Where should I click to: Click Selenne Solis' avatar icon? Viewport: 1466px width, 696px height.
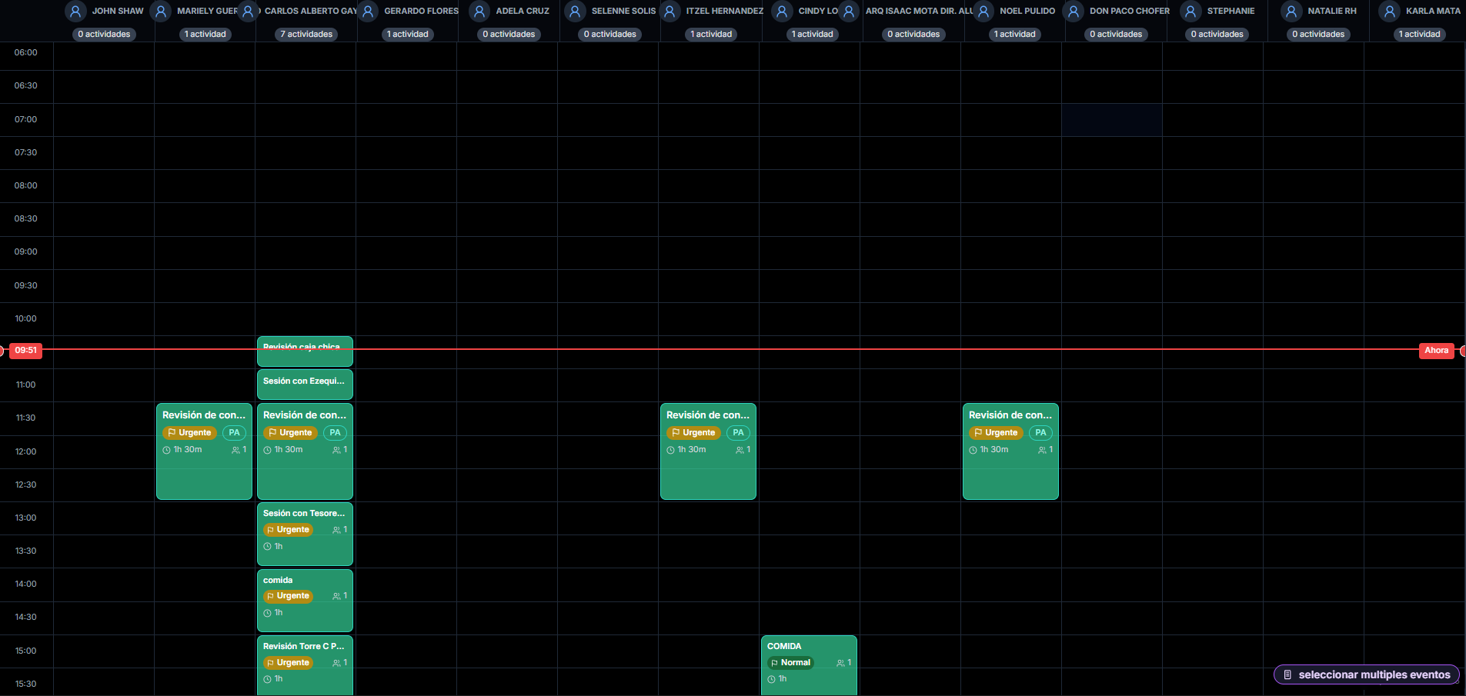(575, 12)
